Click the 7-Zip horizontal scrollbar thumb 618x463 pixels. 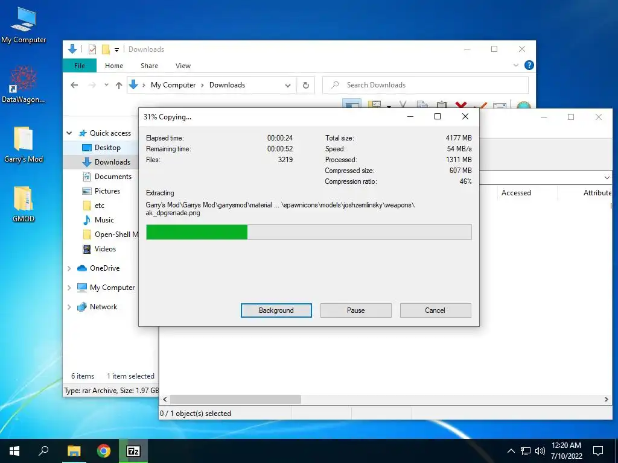coord(235,399)
